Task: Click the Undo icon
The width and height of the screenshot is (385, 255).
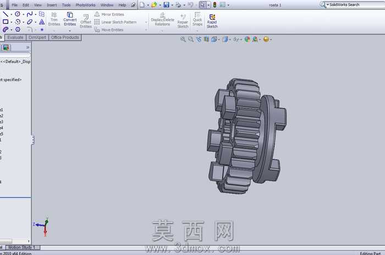Action: (x=190, y=4)
